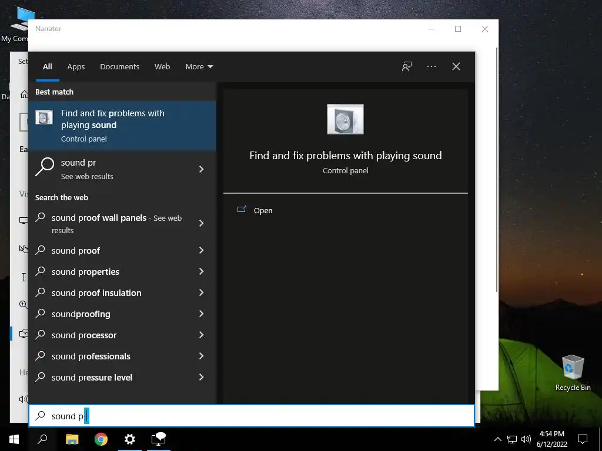Click the speaker icon of best match result
Image resolution: width=602 pixels, height=451 pixels.
[x=44, y=117]
